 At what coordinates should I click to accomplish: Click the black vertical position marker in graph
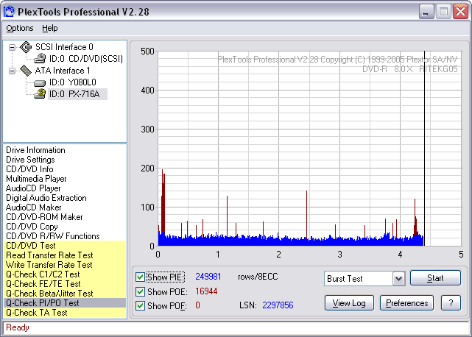point(424,149)
